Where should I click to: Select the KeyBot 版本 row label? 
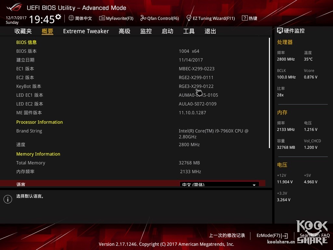pyautogui.click(x=29, y=86)
